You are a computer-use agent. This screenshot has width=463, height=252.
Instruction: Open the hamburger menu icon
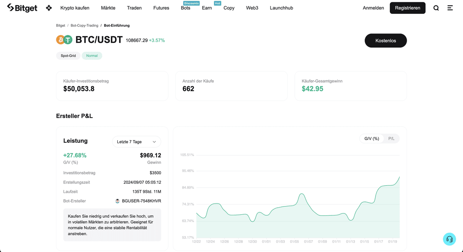pyautogui.click(x=450, y=8)
